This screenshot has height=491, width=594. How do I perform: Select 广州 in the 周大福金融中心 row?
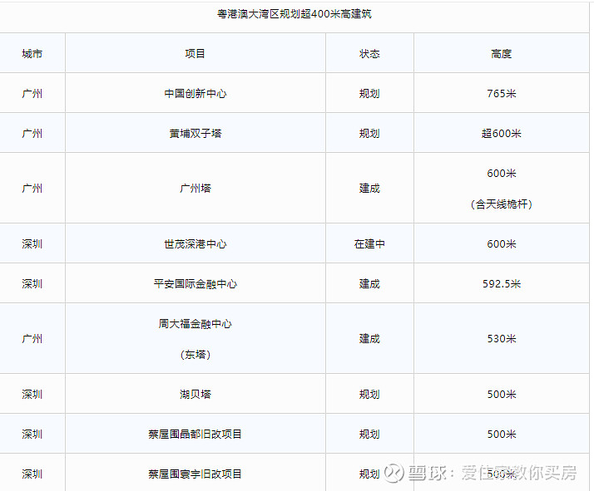pos(32,339)
